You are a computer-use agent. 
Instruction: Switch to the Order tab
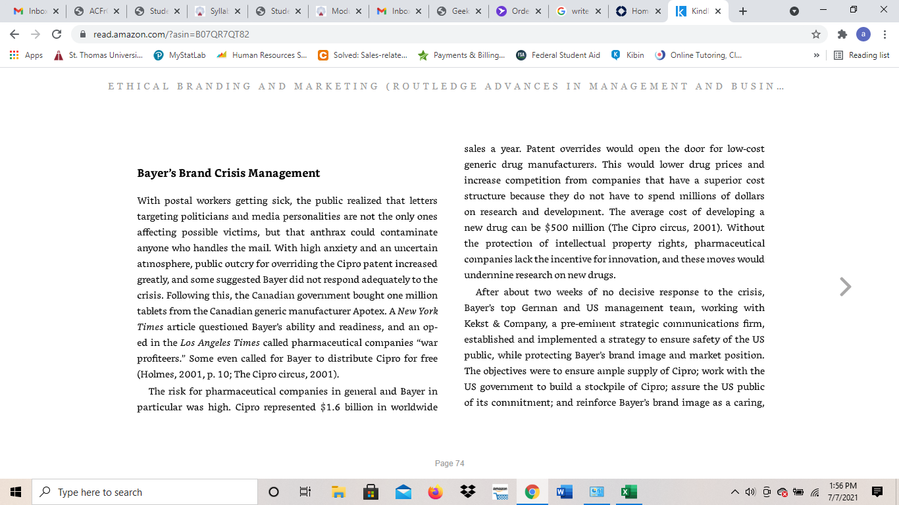pyautogui.click(x=519, y=11)
